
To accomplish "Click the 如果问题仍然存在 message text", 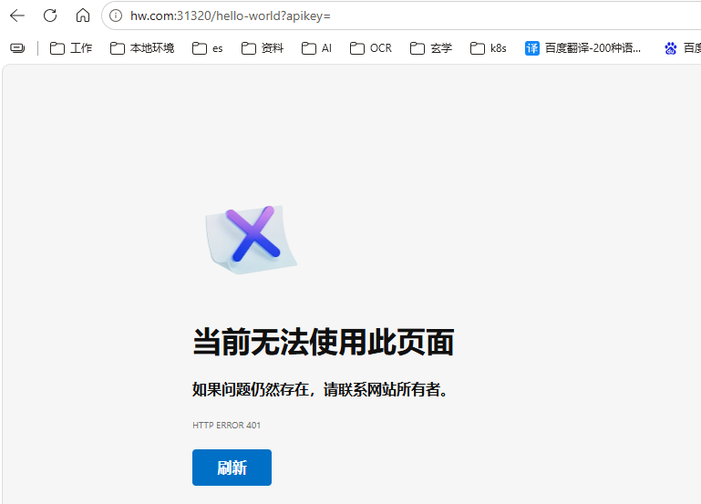I will (320, 389).
